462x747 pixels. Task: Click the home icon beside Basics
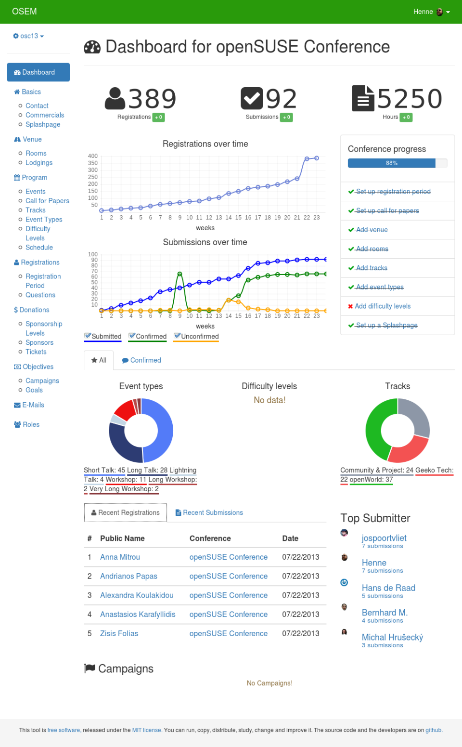coord(17,92)
